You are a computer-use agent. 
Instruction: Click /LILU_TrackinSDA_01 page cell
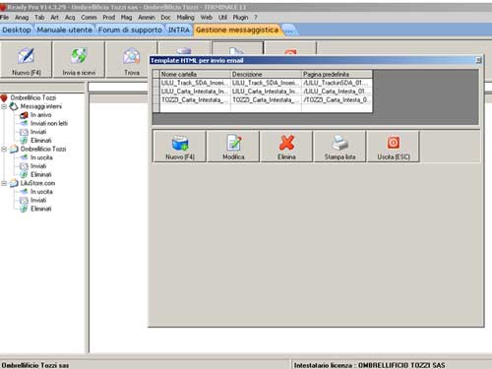(337, 83)
